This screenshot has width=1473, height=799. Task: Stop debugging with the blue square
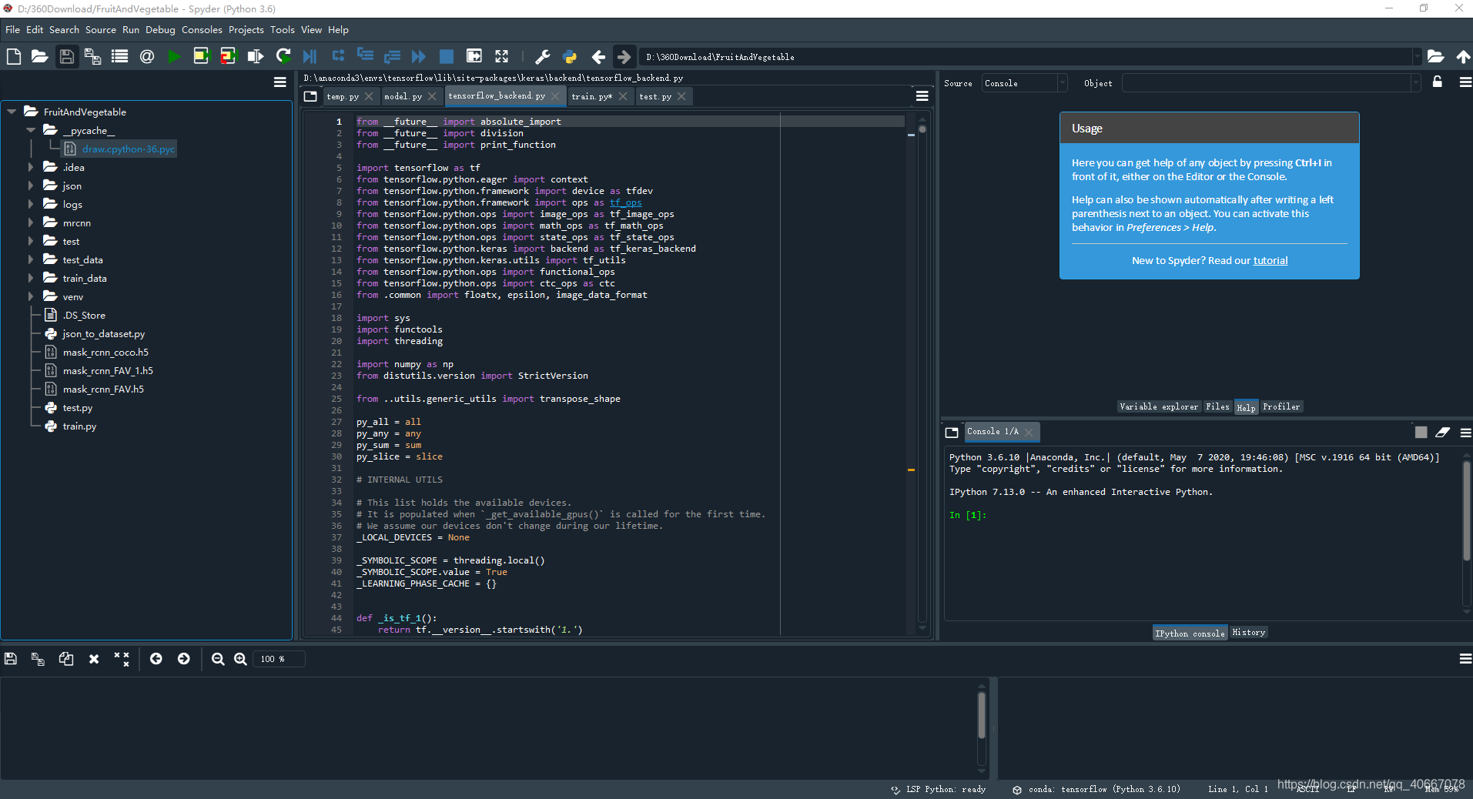point(446,56)
